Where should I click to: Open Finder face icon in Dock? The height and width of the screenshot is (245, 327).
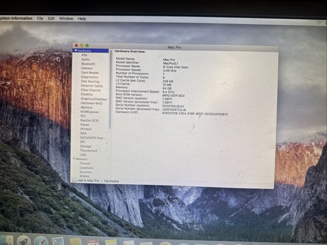coord(7,240)
